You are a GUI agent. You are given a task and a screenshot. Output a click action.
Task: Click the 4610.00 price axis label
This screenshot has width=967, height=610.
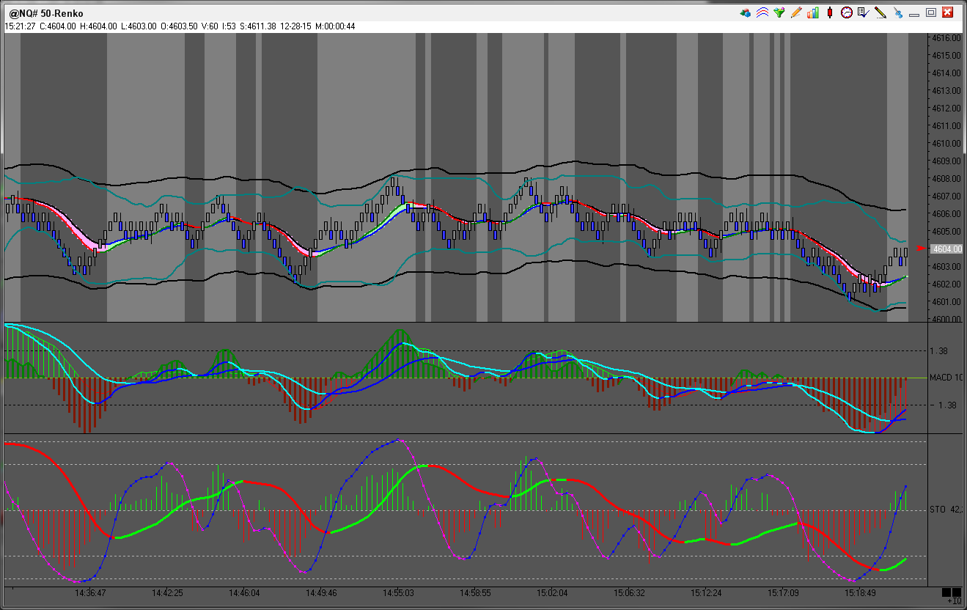pos(946,143)
